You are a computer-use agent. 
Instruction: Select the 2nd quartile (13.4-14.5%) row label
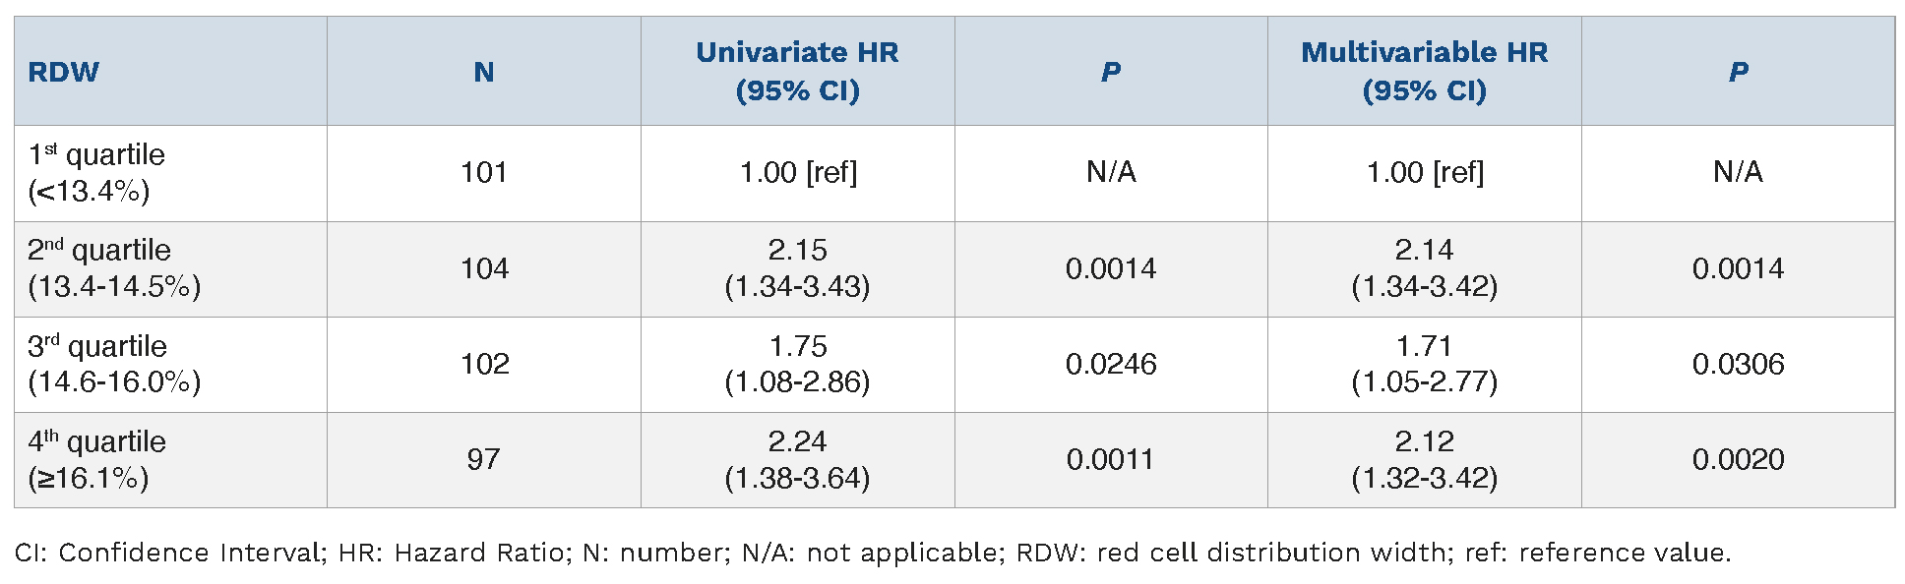pos(113,268)
